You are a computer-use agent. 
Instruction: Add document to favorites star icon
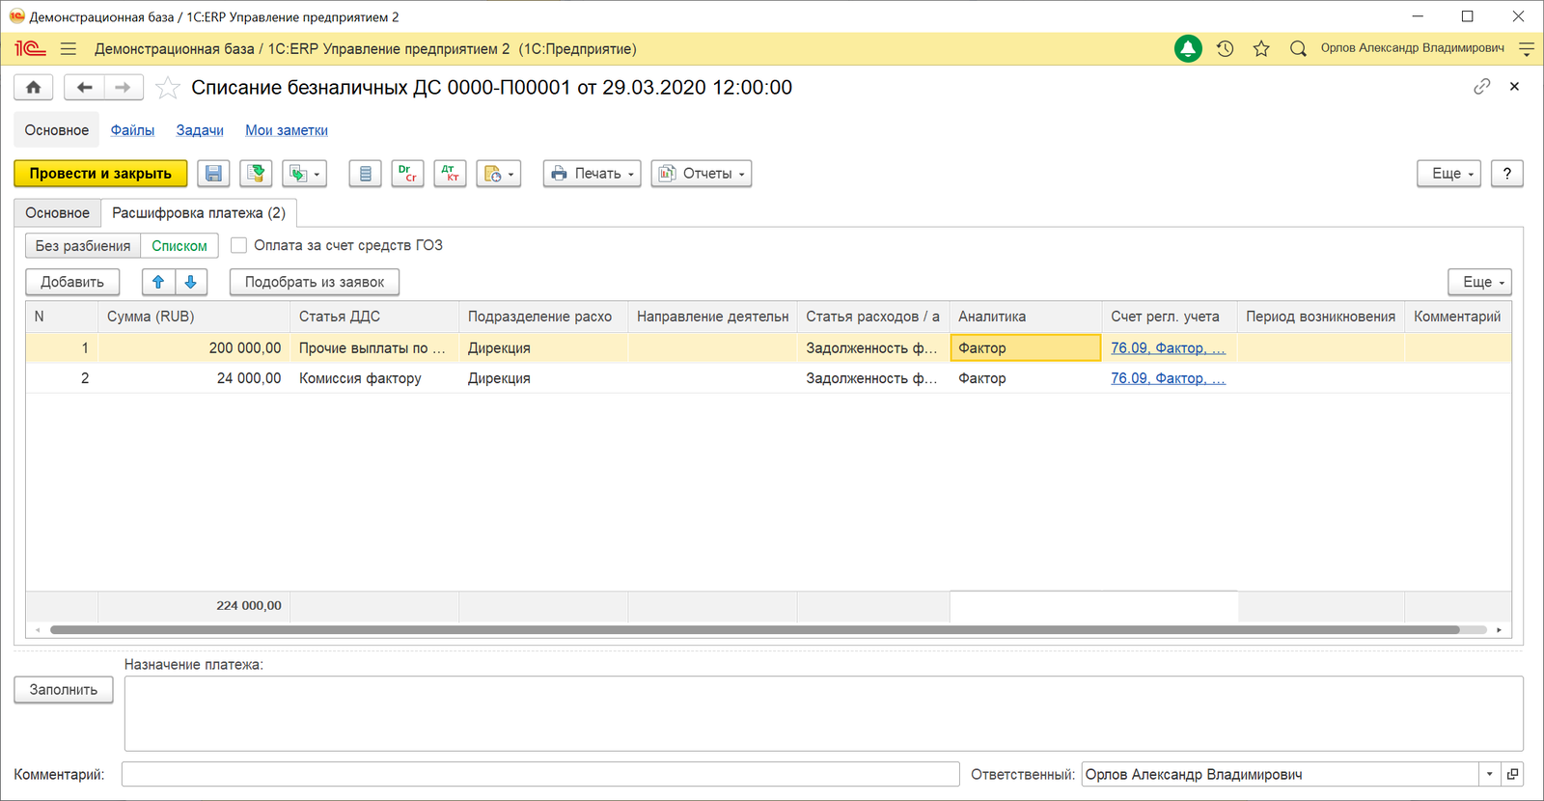click(x=168, y=88)
